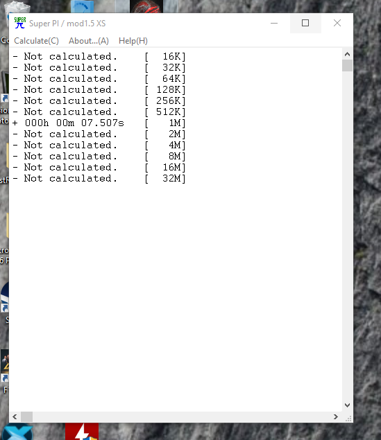
Task: Click the vertical scrollbar down arrow
Action: click(347, 405)
